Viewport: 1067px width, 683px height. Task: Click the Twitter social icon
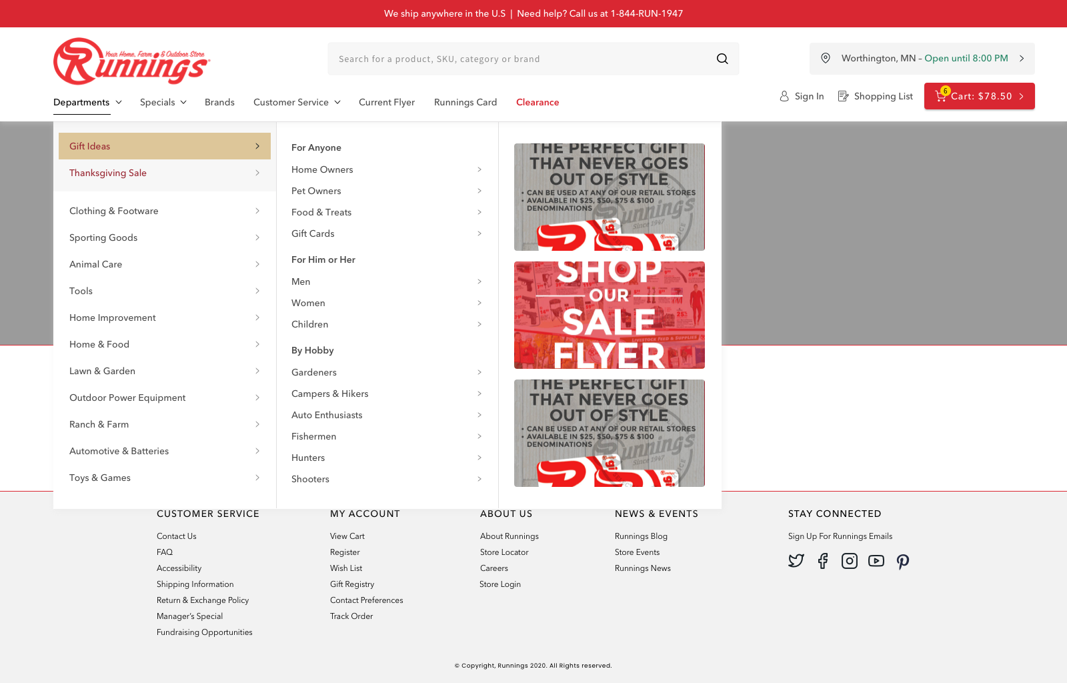tap(796, 561)
